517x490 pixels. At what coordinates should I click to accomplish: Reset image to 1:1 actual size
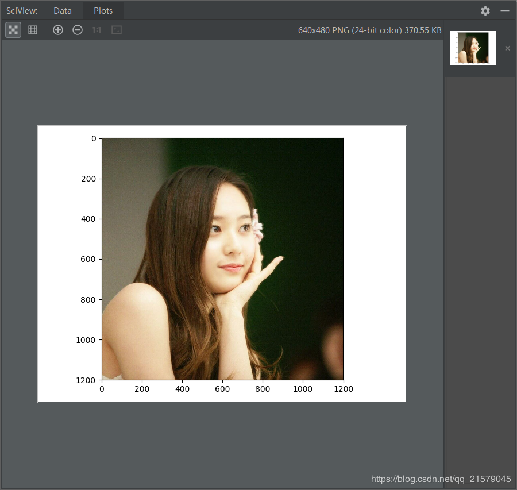(97, 30)
